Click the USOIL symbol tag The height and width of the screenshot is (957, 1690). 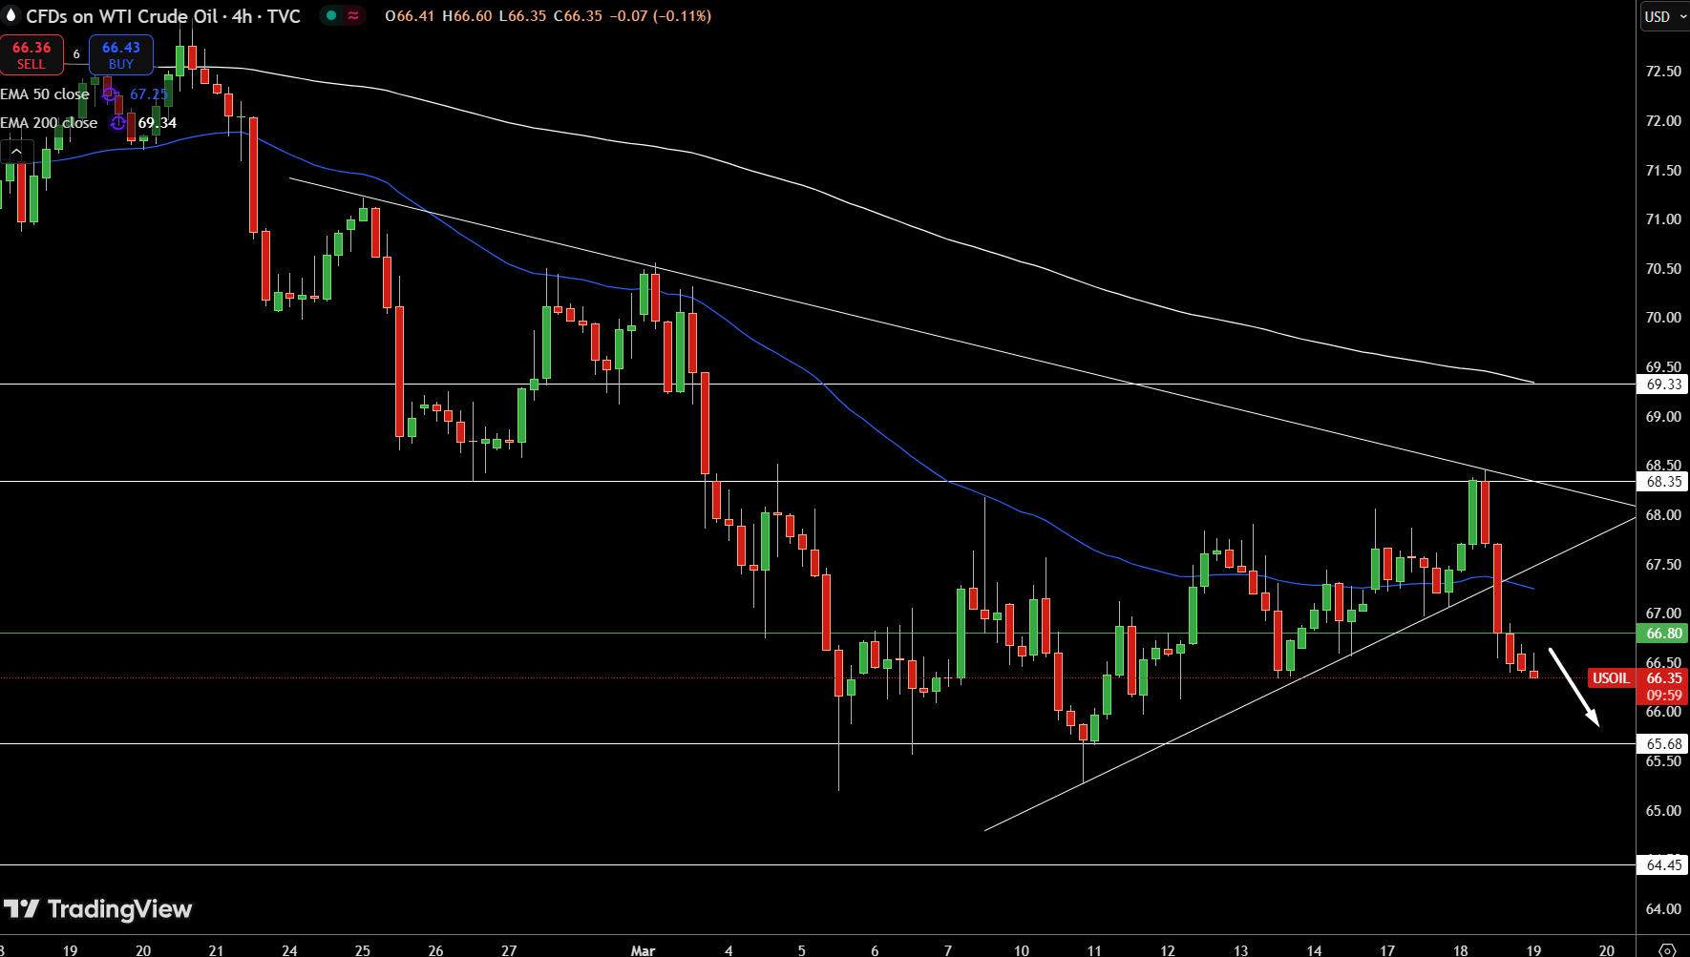[x=1611, y=678]
